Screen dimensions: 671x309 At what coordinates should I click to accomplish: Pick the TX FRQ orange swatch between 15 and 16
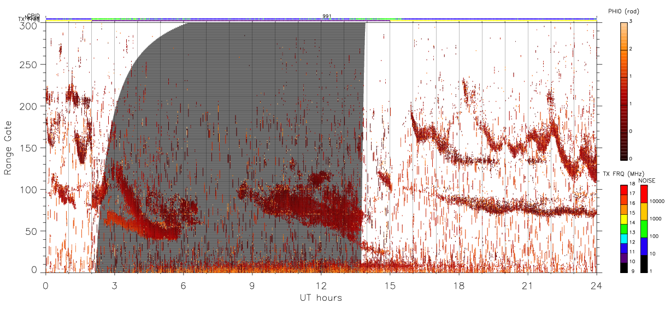click(x=623, y=208)
